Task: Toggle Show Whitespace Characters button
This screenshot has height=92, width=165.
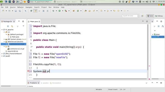Action: (x=47, y=11)
